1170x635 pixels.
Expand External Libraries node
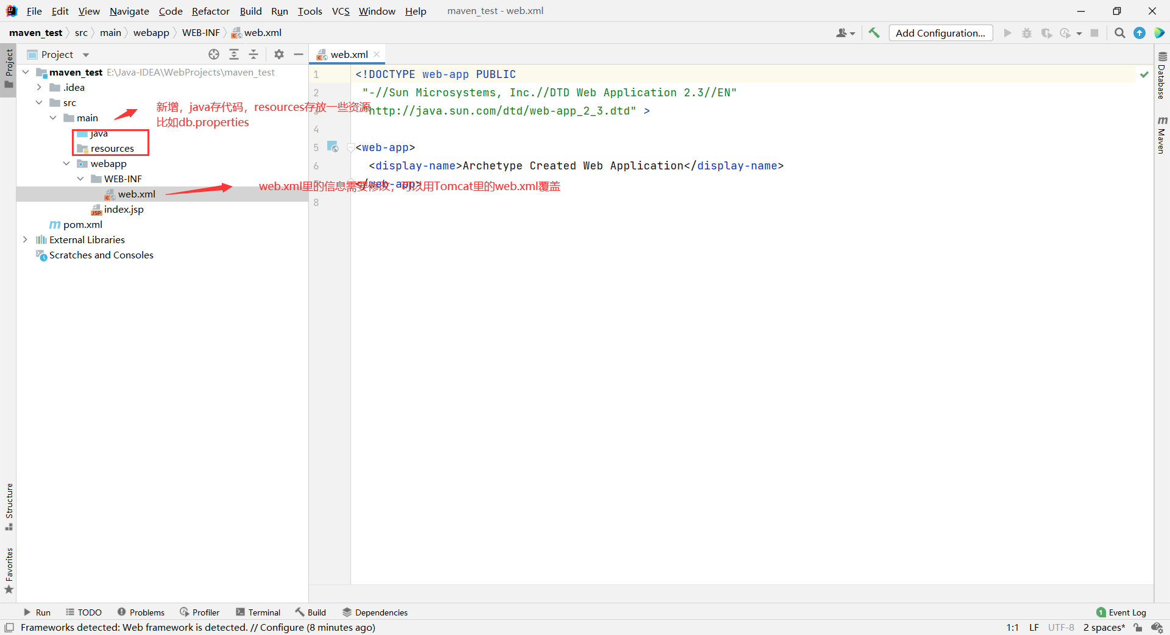[x=25, y=239]
